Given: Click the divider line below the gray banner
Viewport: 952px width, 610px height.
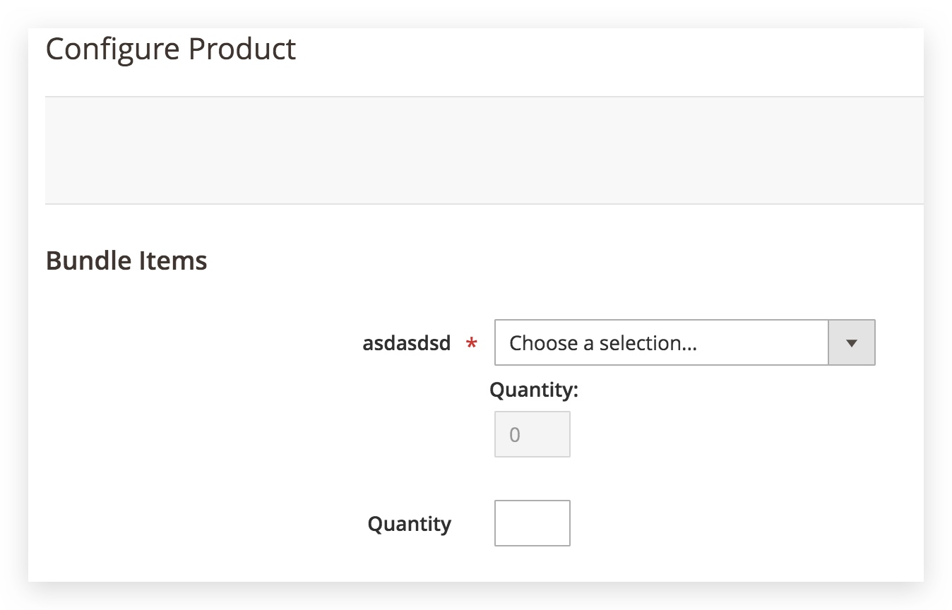Looking at the screenshot, I should [484, 204].
